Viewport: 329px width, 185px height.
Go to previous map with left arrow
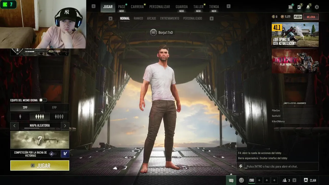[x=14, y=126]
